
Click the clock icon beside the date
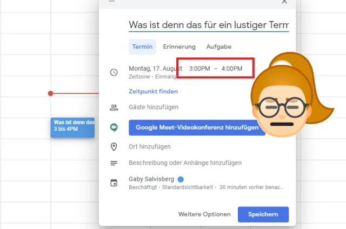point(114,72)
